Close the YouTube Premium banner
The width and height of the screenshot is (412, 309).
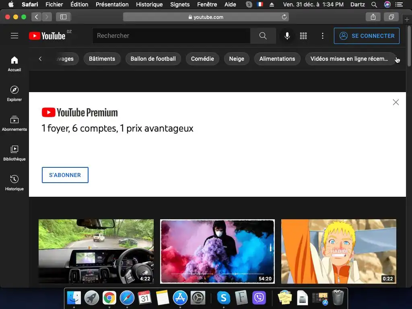[396, 102]
